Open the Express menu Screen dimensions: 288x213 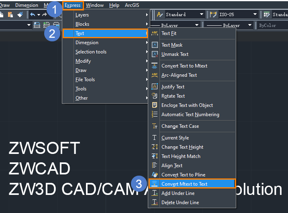(x=73, y=5)
